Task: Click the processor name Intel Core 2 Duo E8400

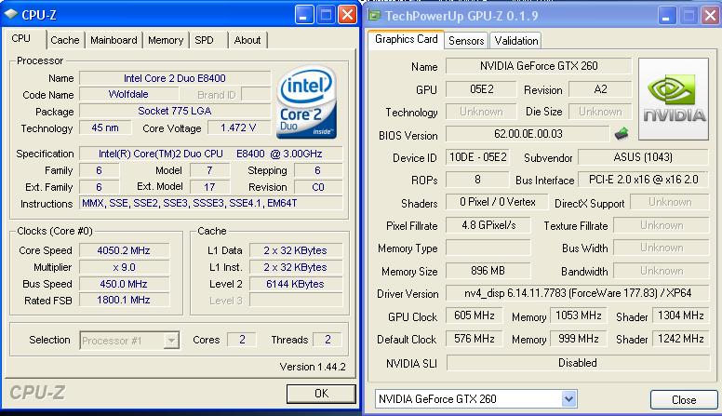Action: 175,78
